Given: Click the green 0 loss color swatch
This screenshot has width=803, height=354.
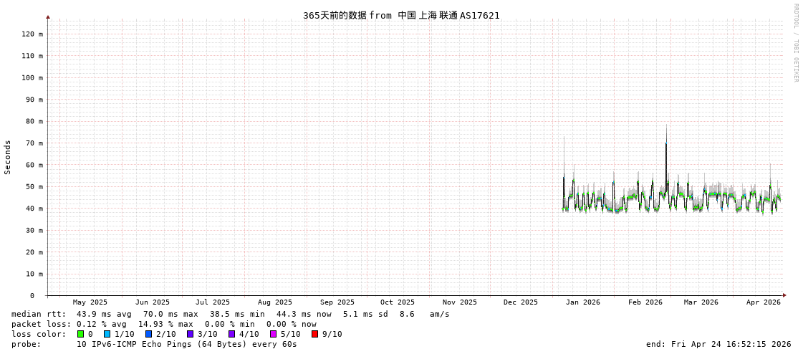Looking at the screenshot, I should 81,334.
